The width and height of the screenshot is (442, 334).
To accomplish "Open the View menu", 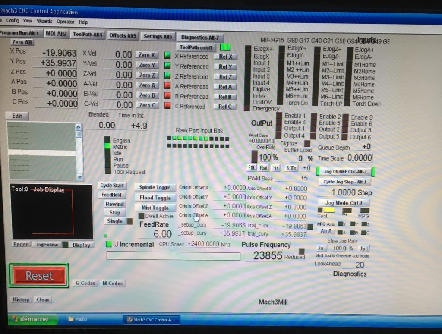I will [28, 21].
